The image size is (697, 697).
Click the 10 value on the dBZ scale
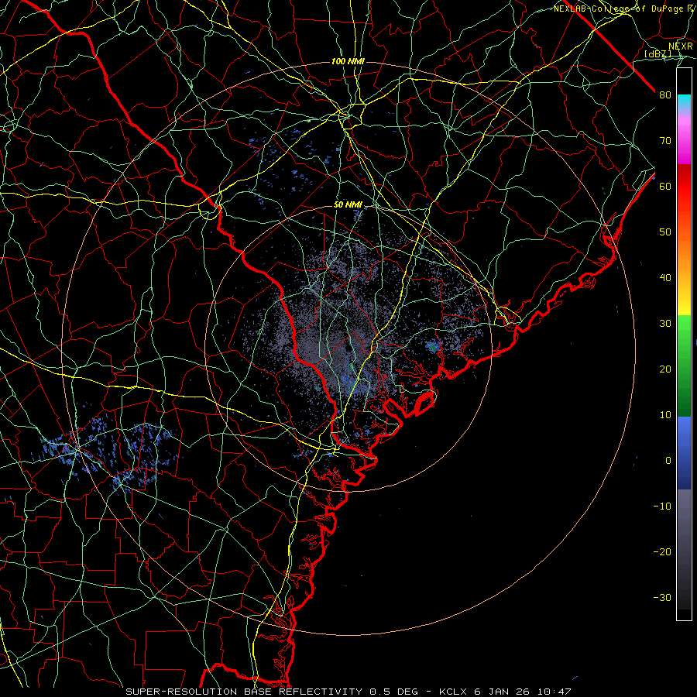coord(665,415)
